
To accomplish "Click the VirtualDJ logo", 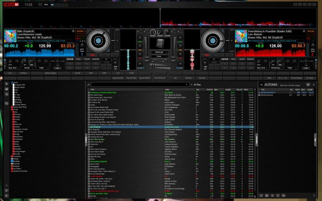I will [x=11, y=4].
